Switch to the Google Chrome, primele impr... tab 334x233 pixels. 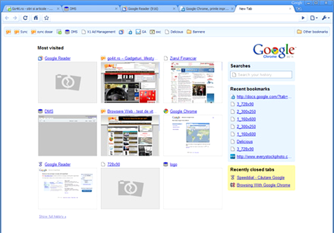pyautogui.click(x=207, y=9)
